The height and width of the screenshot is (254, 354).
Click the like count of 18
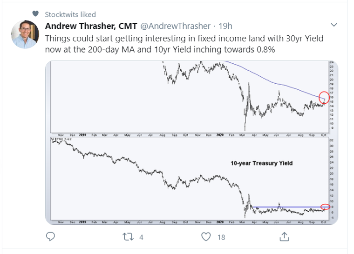(x=221, y=237)
